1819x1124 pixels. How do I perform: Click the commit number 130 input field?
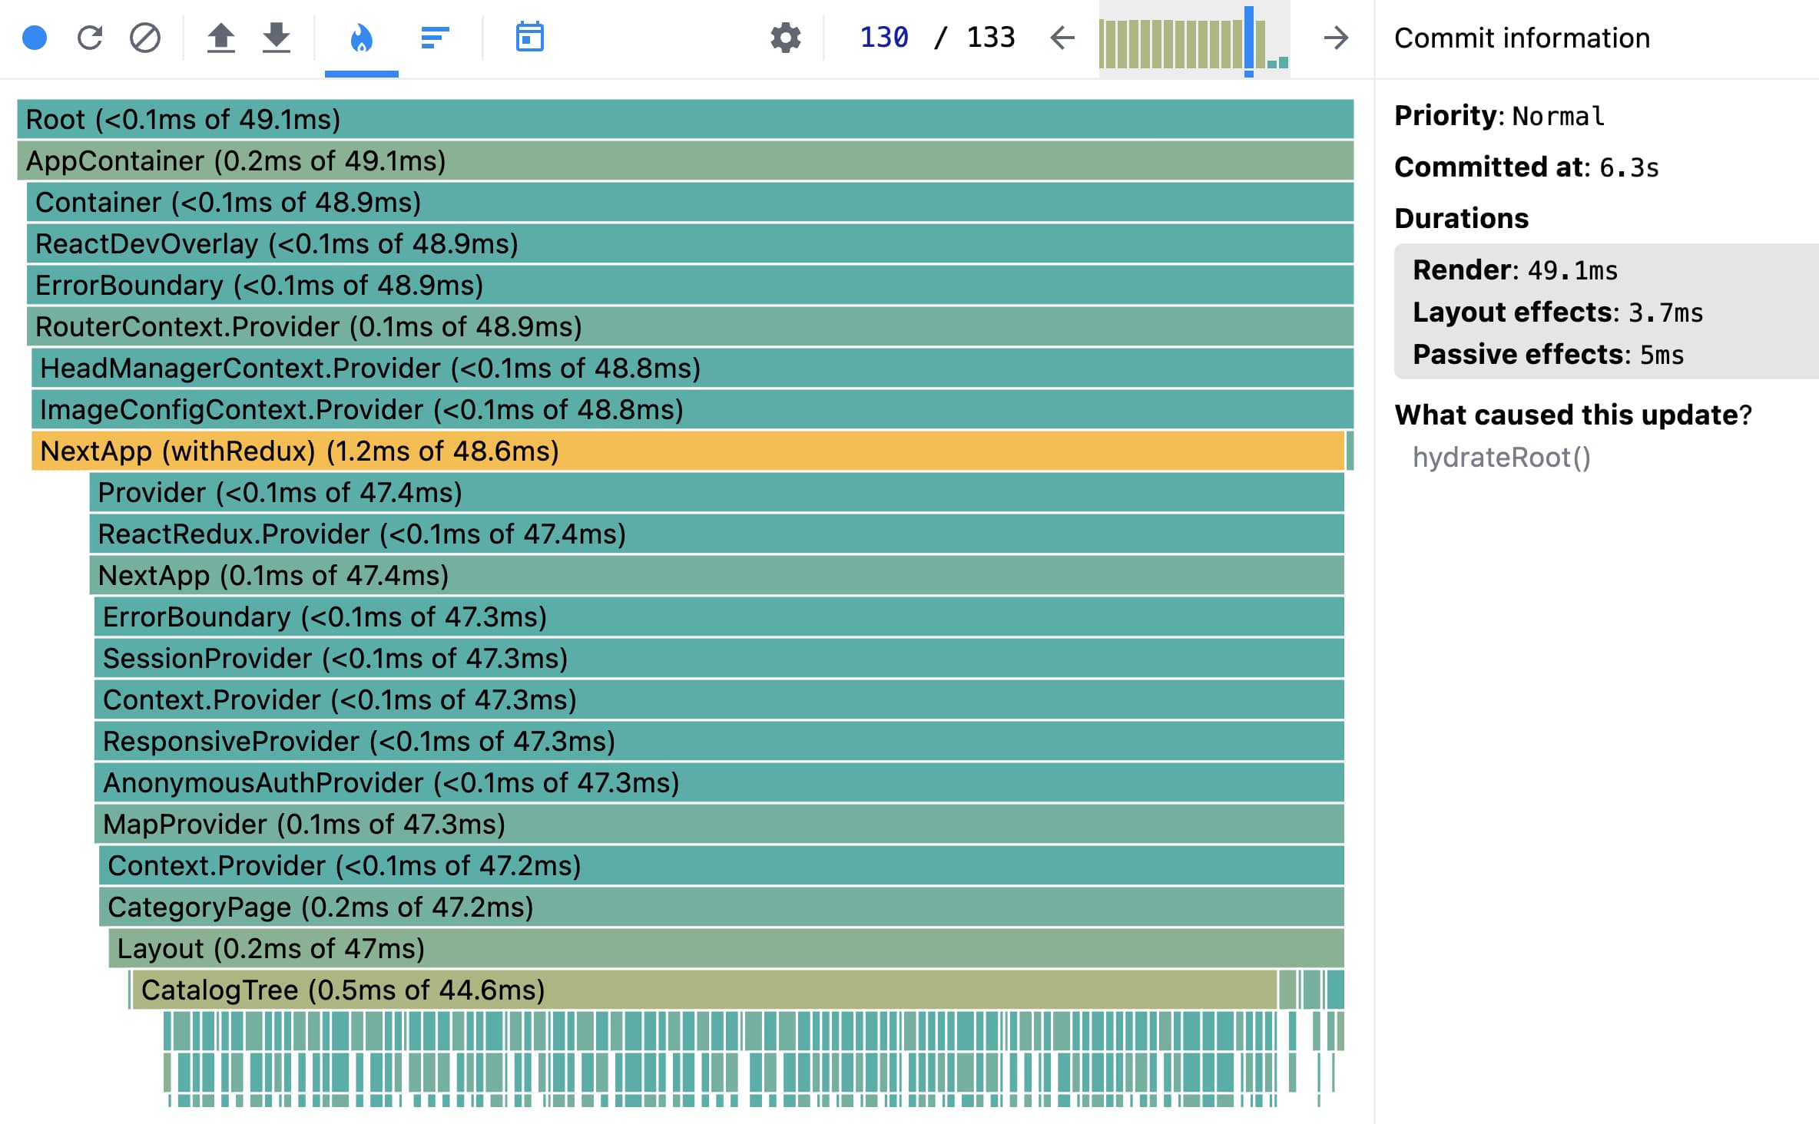pyautogui.click(x=883, y=38)
